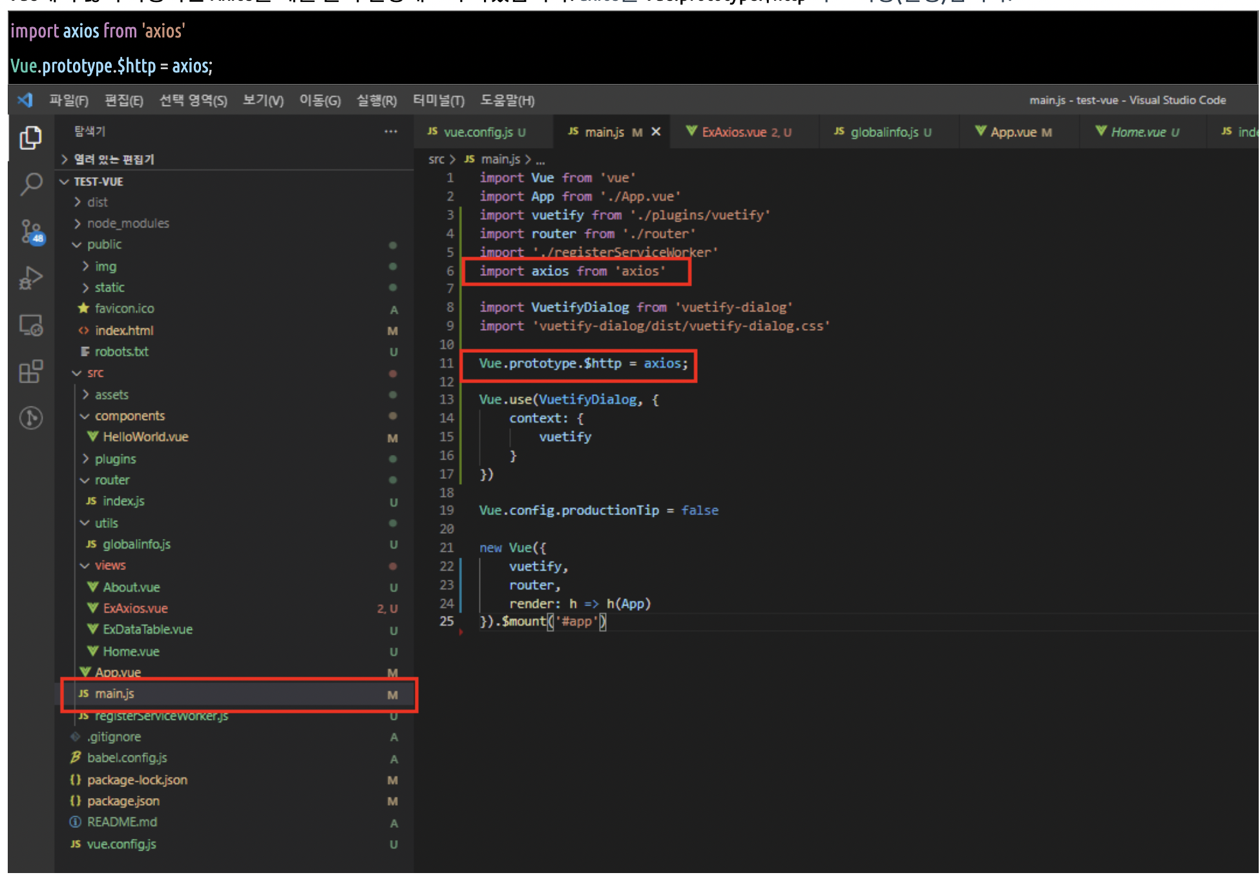Place cursor on line 6 axios import
Screen dimensions: 1260x875
(572, 271)
